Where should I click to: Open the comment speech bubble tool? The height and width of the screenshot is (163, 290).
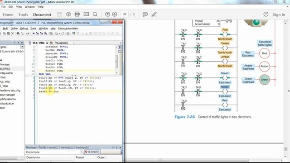click(145, 14)
